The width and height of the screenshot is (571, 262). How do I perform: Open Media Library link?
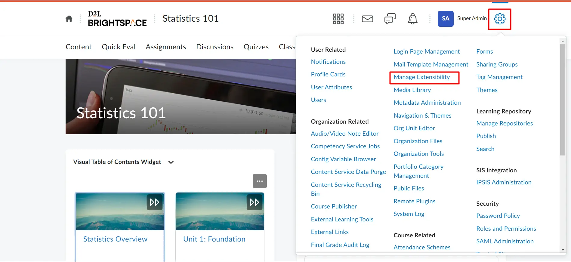point(412,90)
